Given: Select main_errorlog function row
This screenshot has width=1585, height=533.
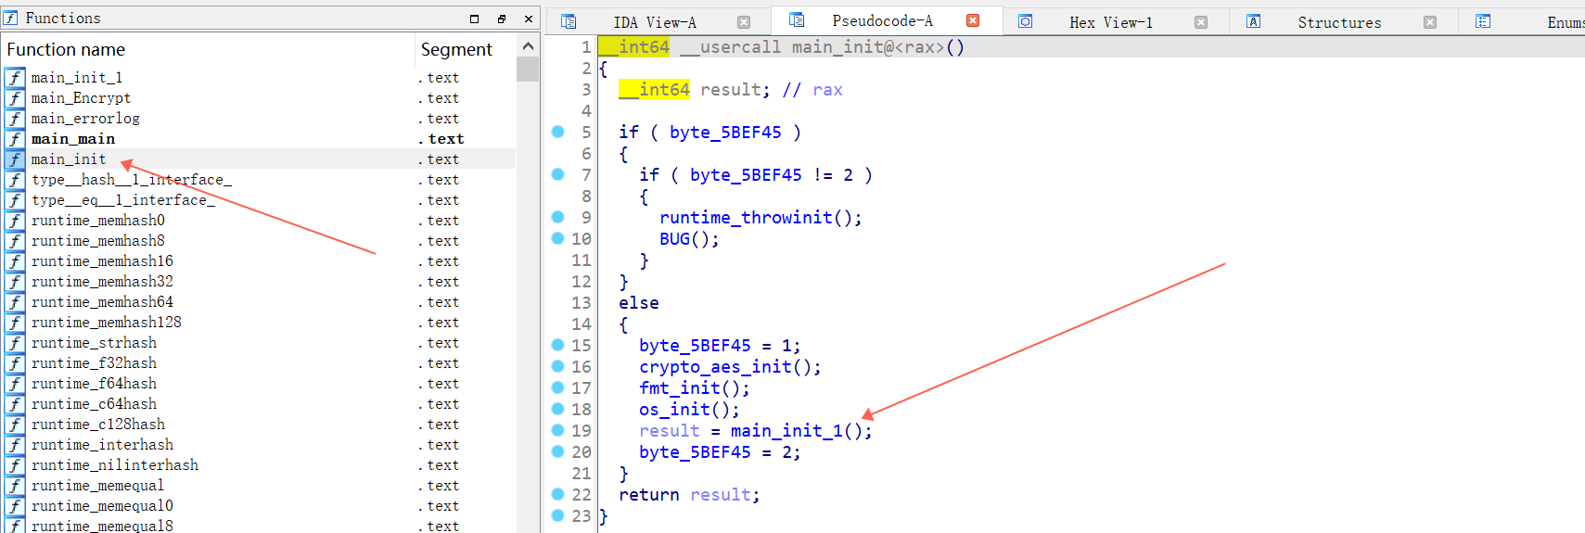Looking at the screenshot, I should pyautogui.click(x=259, y=119).
